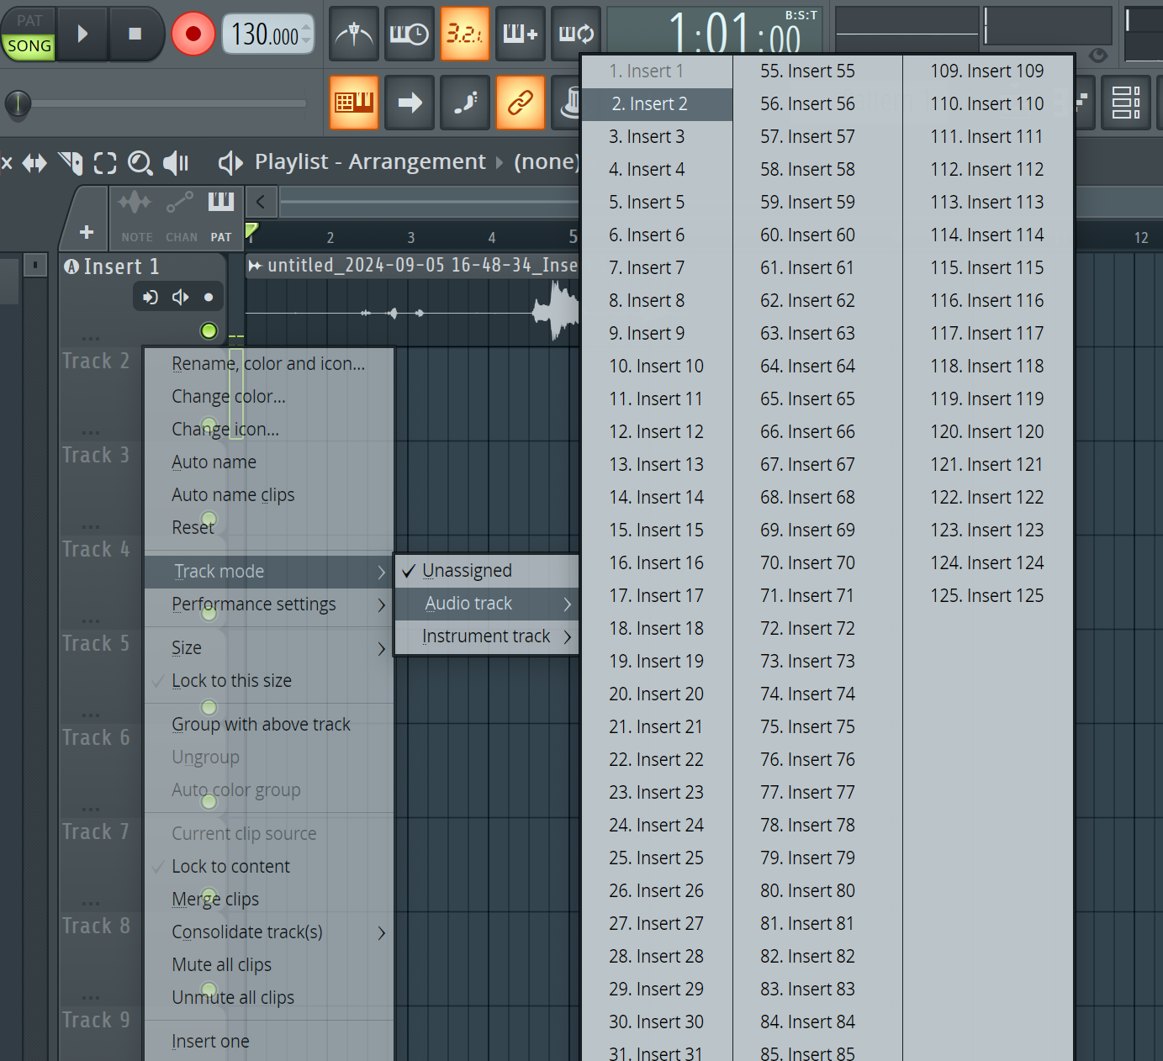
Task: Click the orange step editing icon
Action: [354, 103]
